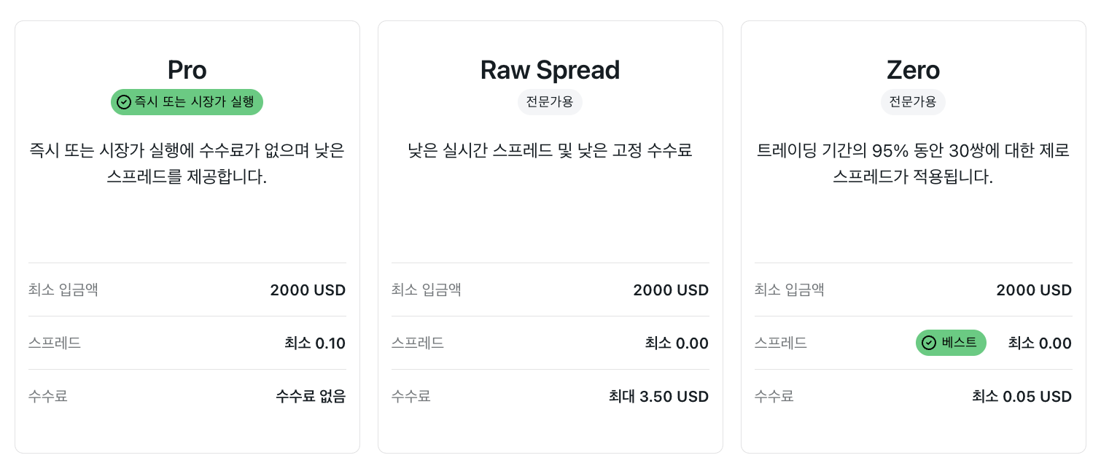Click the 전문가용 tag under Zero

point(914,102)
